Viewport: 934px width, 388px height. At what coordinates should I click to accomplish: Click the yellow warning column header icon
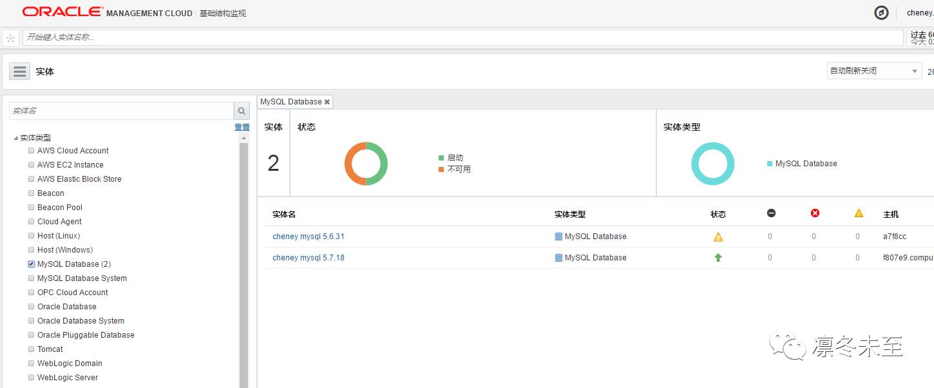click(859, 213)
